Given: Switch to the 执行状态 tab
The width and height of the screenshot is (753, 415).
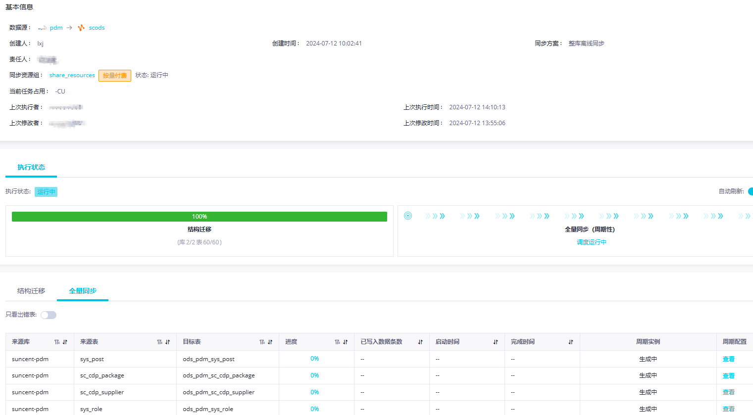Looking at the screenshot, I should (31, 167).
